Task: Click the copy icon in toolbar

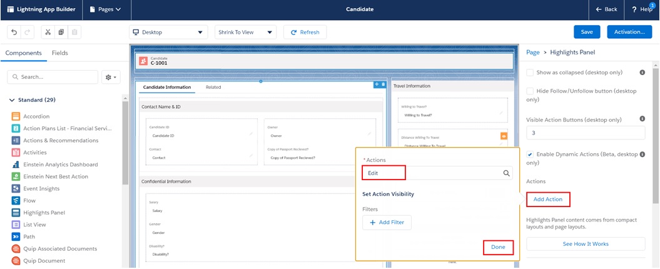Action: click(x=61, y=32)
